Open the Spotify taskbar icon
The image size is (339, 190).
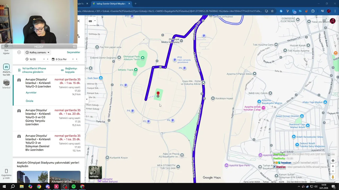[74, 187]
